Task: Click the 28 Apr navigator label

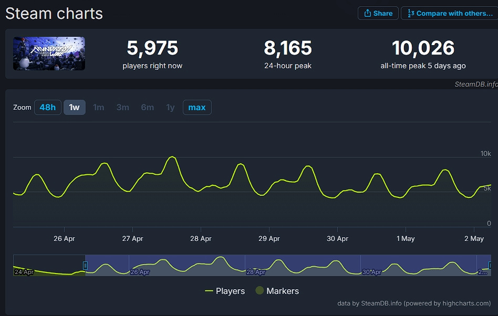Action: coord(256,272)
